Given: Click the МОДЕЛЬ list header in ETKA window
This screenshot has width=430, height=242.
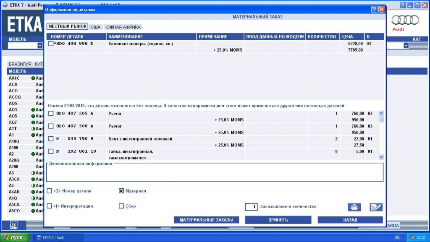Looking at the screenshot, I should (x=25, y=71).
